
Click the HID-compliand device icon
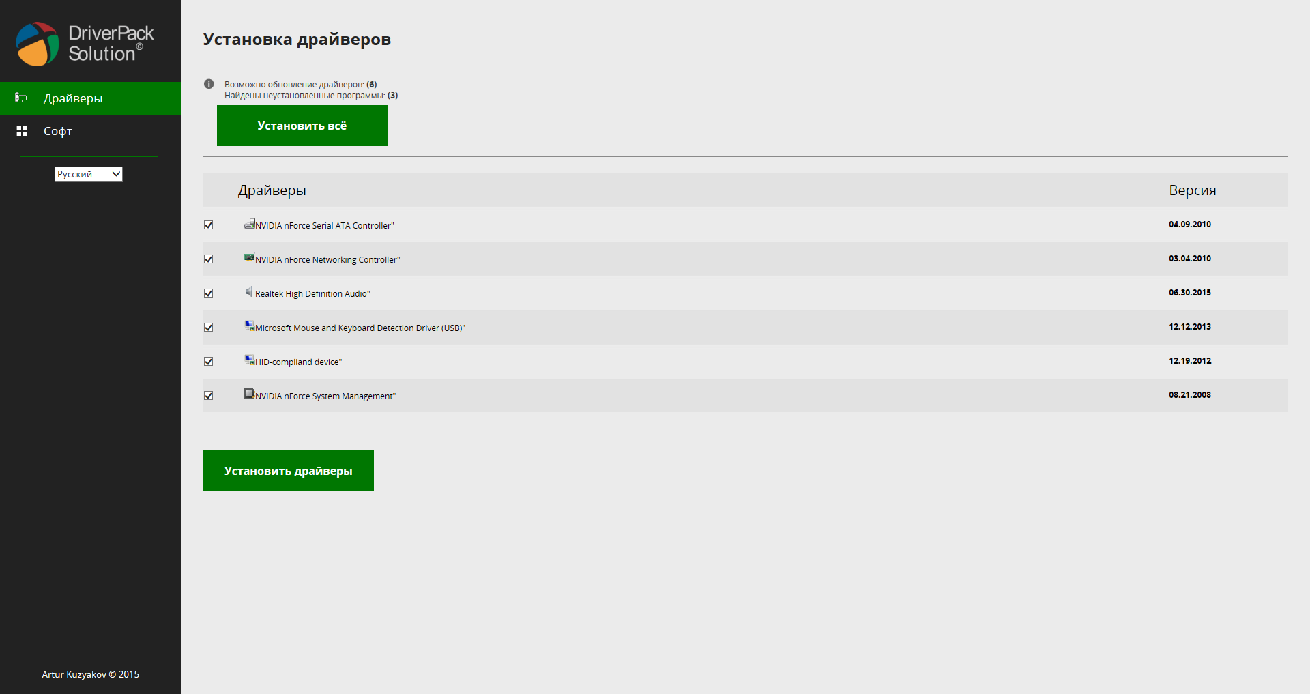click(250, 360)
